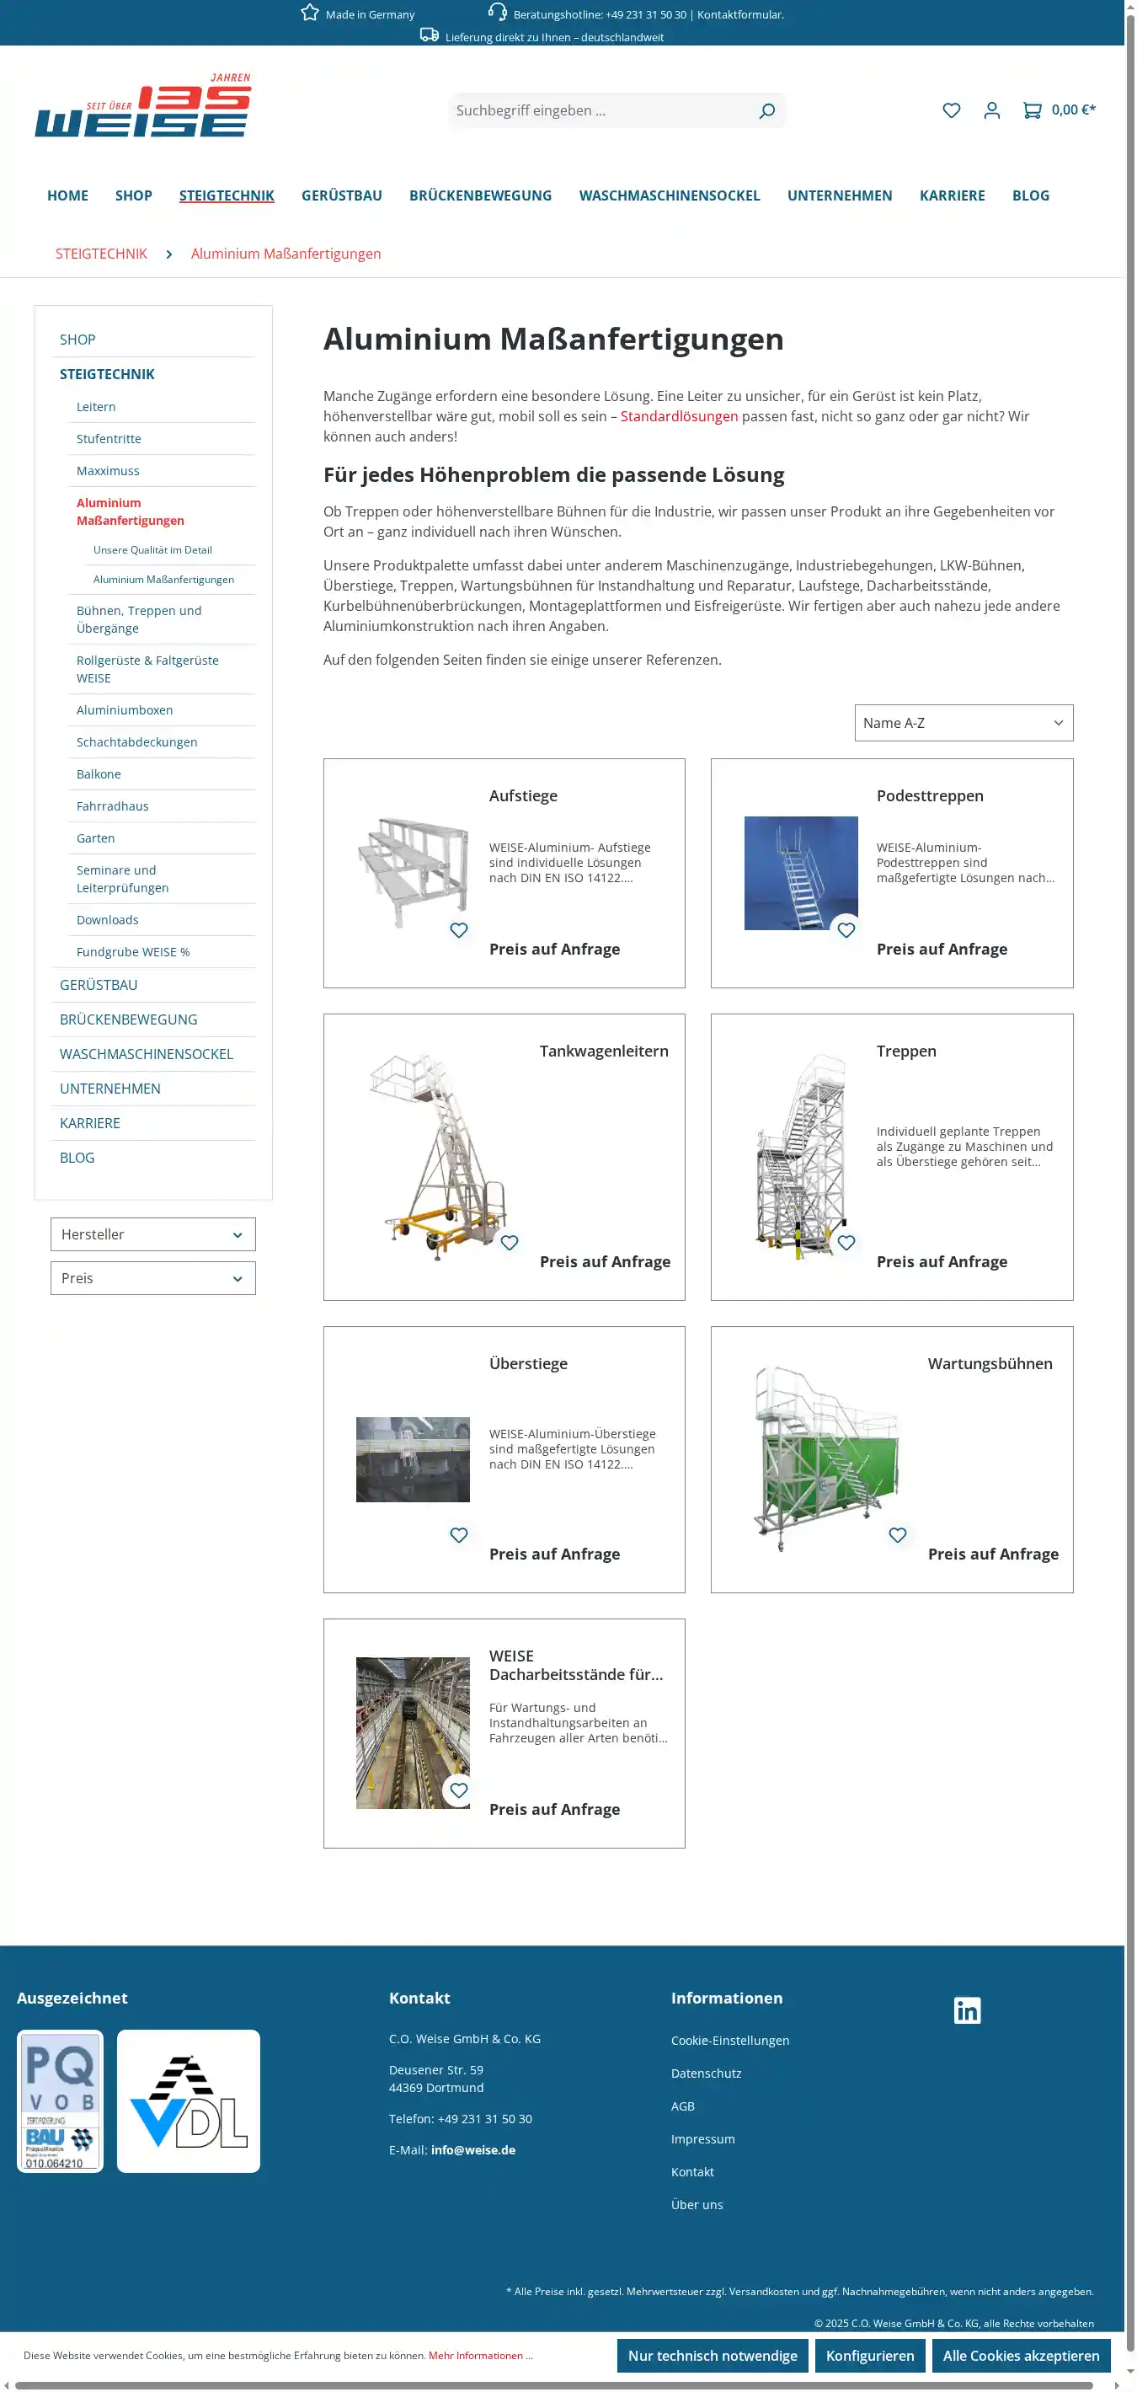Viewport: 1137px width, 2392px height.
Task: Open GERÜSTBAU in the main navigation
Action: click(x=342, y=196)
